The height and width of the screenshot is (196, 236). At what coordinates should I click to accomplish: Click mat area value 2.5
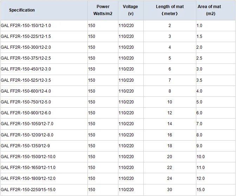(199, 58)
